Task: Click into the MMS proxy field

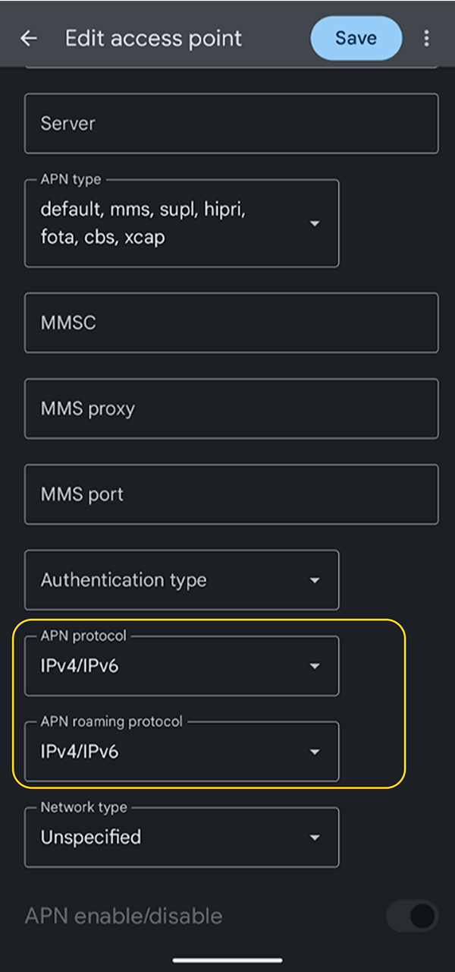Action: coord(231,409)
